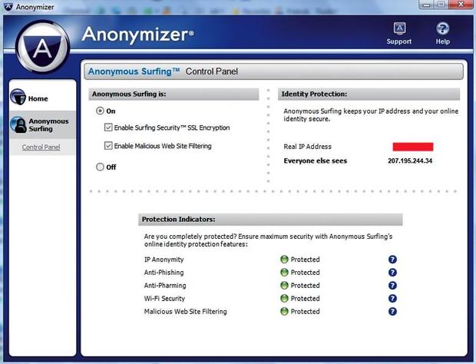Click the Help question mark icon
This screenshot has height=364, width=476.
442,28
